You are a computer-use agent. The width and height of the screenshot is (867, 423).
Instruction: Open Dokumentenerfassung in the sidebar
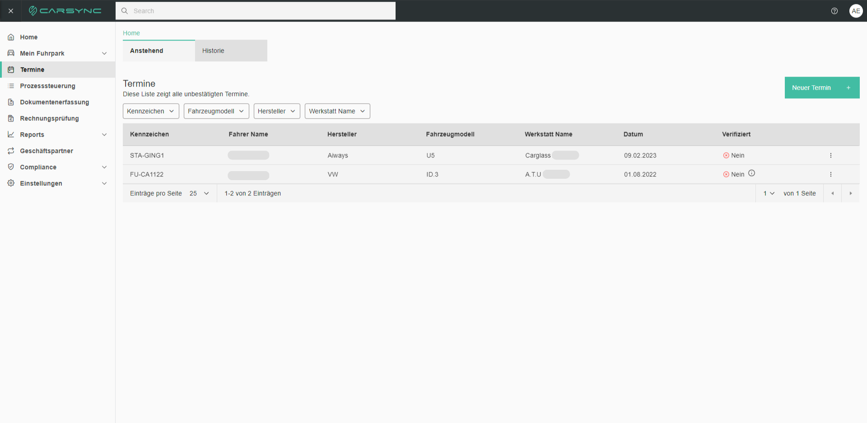[x=58, y=102]
